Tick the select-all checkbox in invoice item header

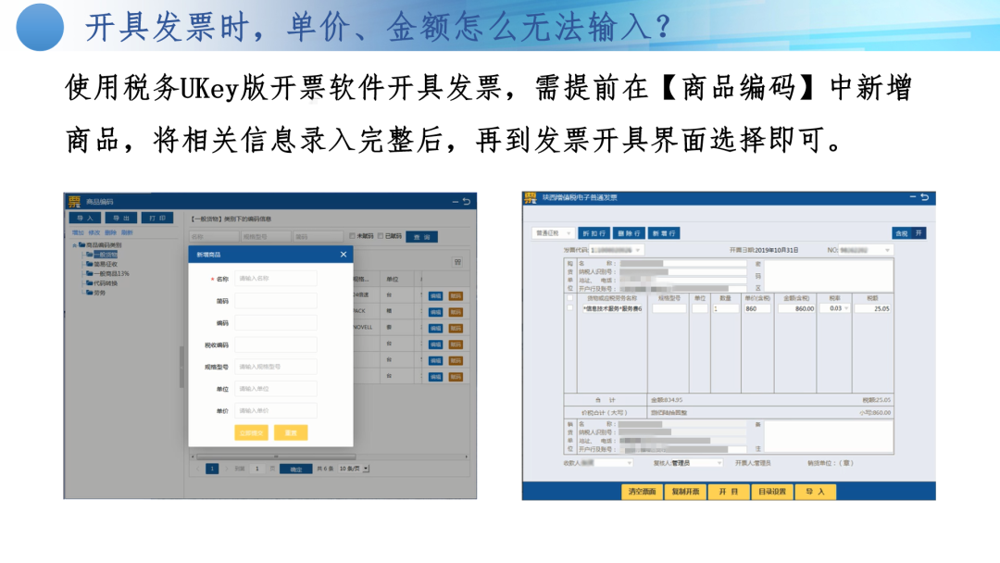[570, 298]
